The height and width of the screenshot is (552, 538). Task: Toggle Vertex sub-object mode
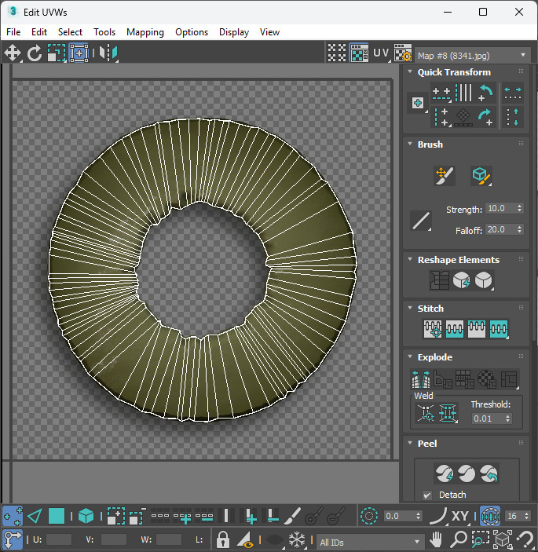click(13, 516)
